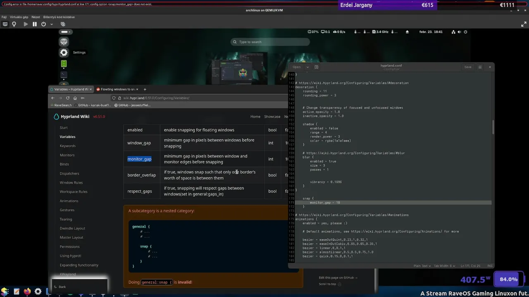Select Master Layout in wiki sidebar
The width and height of the screenshot is (529, 297).
[x=71, y=237]
